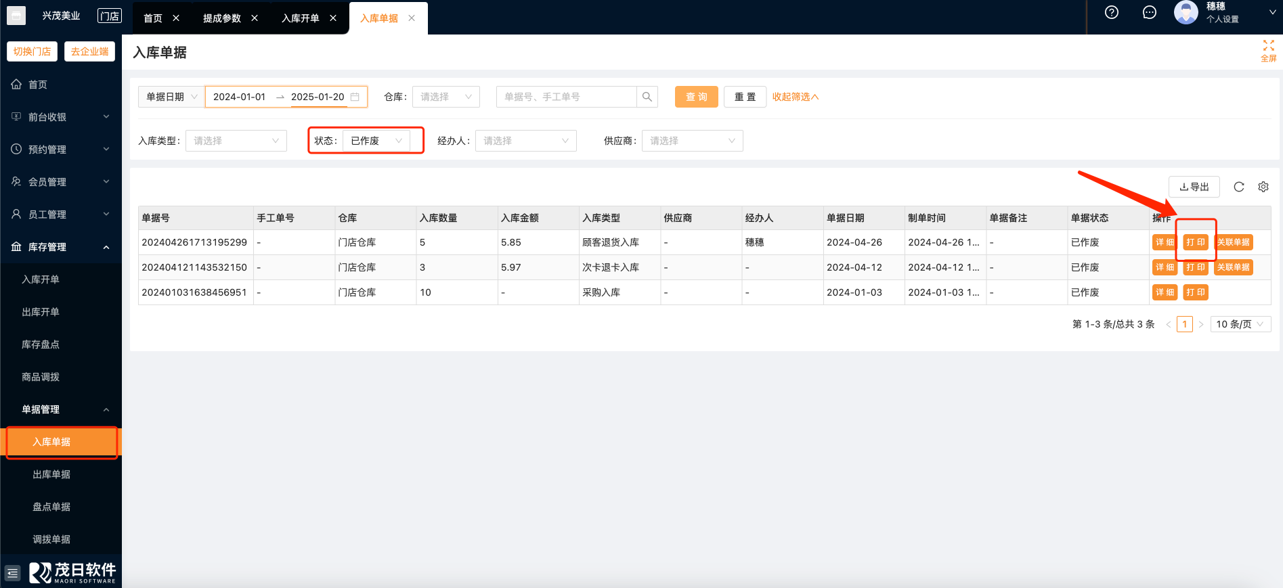Close the 提成参数 tab
The width and height of the screenshot is (1283, 588).
(x=255, y=18)
